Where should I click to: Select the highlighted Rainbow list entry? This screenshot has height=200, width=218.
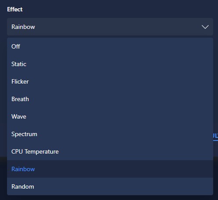[x=110, y=169]
